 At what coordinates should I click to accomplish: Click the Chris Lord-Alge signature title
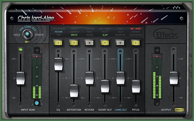[36, 18]
